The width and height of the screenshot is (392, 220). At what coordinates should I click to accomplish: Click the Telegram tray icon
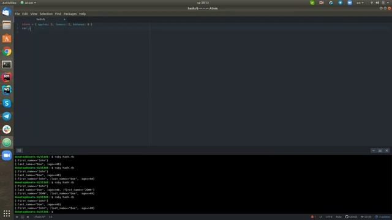coord(341,2)
